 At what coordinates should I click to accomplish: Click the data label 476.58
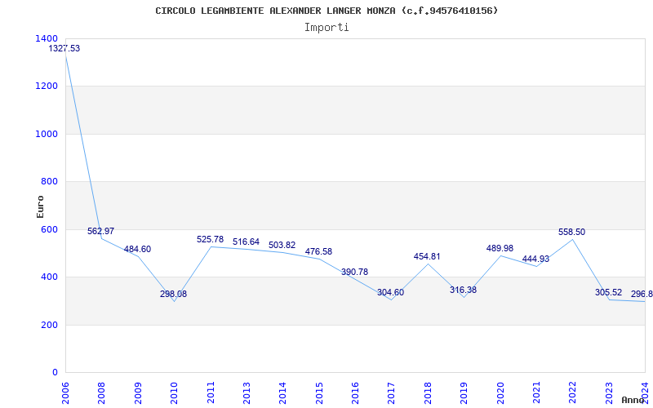(318, 252)
